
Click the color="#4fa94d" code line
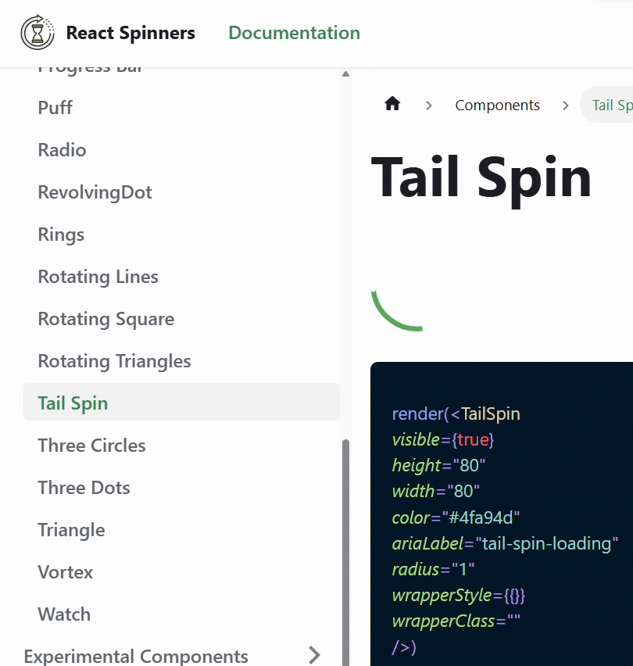coord(456,517)
